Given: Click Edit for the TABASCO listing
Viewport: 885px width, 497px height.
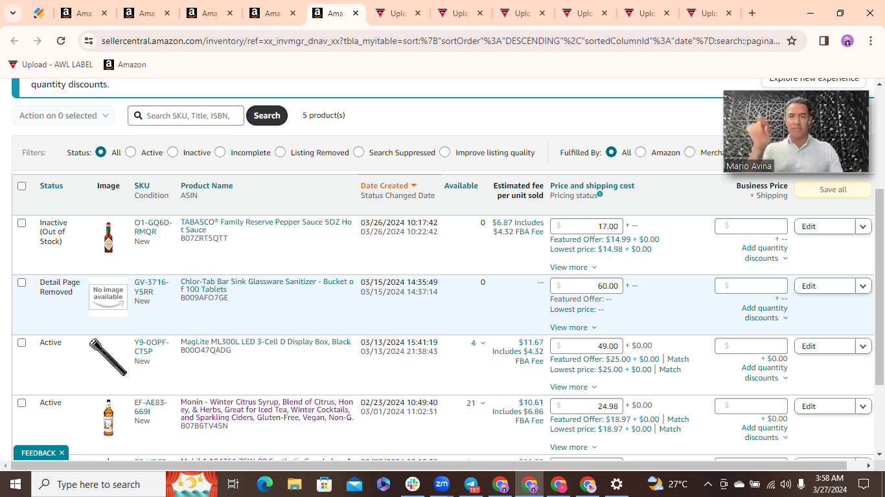Looking at the screenshot, I should 825,226.
